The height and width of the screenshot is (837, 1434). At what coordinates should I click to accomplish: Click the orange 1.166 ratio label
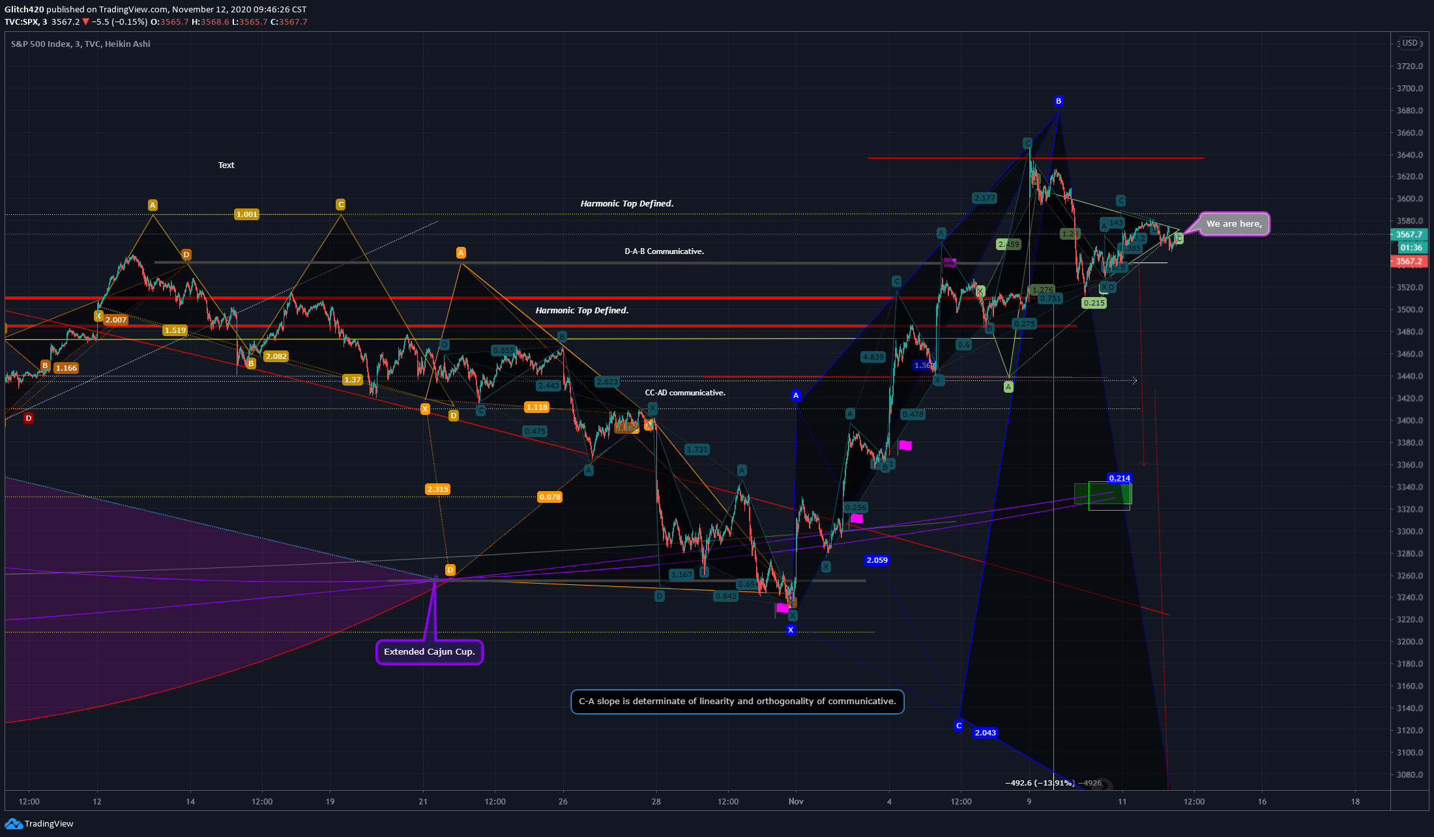coord(66,368)
